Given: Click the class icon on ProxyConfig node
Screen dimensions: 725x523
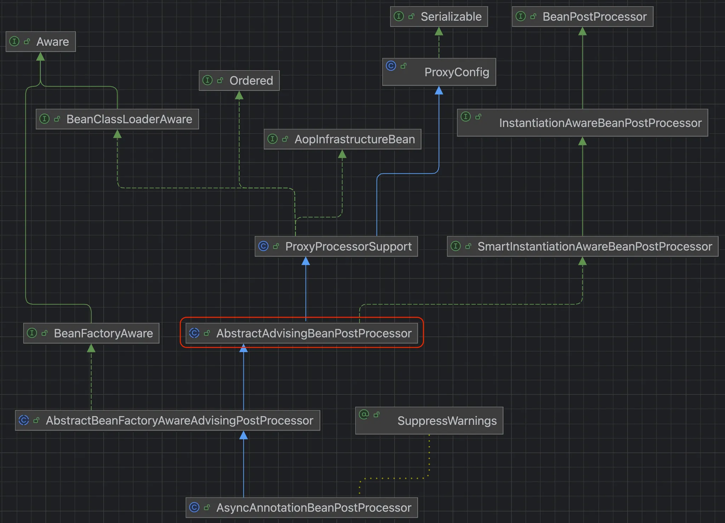Looking at the screenshot, I should click(391, 66).
